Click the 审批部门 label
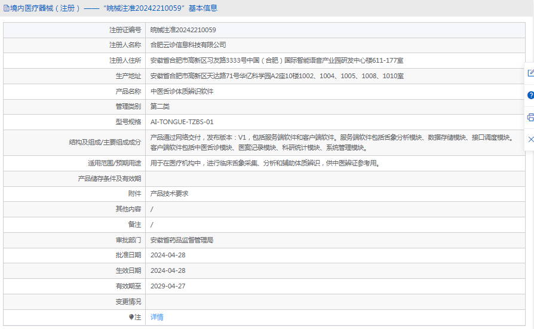The width and height of the screenshot is (534, 329). pyautogui.click(x=128, y=240)
